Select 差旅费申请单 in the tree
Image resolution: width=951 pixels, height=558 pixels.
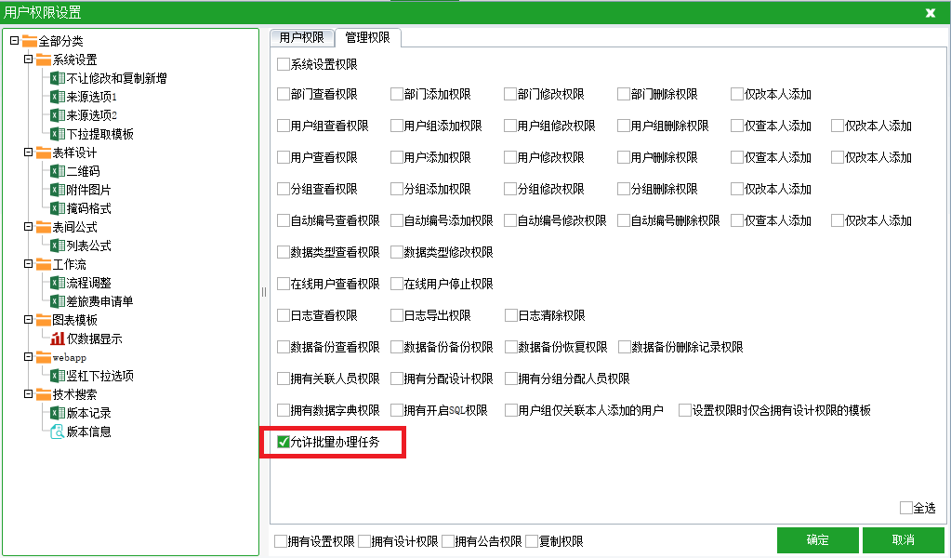(x=99, y=301)
